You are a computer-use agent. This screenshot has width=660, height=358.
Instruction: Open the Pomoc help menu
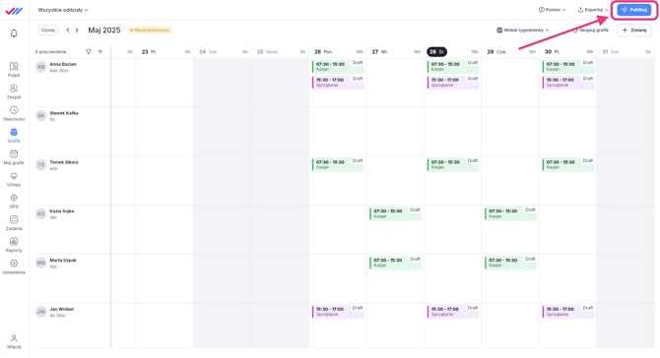(x=553, y=10)
